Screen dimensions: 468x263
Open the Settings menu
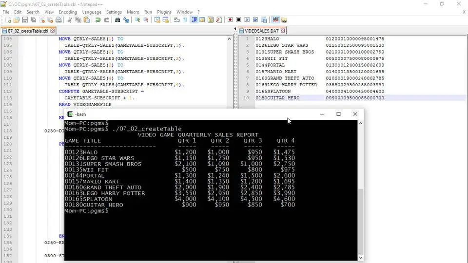tap(114, 12)
